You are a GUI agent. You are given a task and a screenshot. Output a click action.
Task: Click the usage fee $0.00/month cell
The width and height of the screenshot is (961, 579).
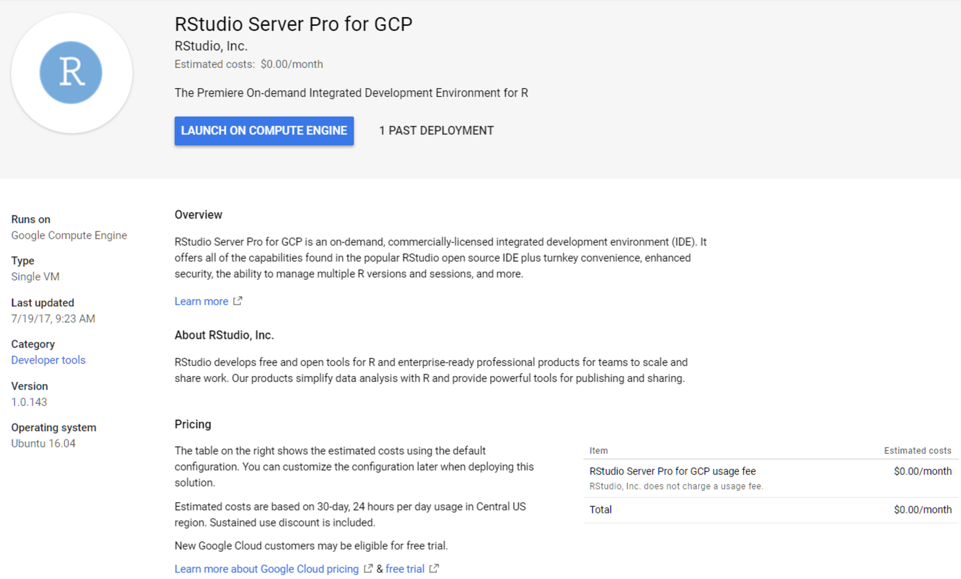click(x=923, y=471)
